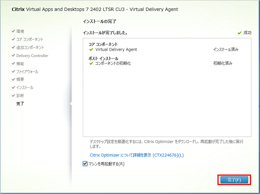Select the 追加コンポーネント step in sidebar
The image size is (260, 194).
(x=30, y=48)
